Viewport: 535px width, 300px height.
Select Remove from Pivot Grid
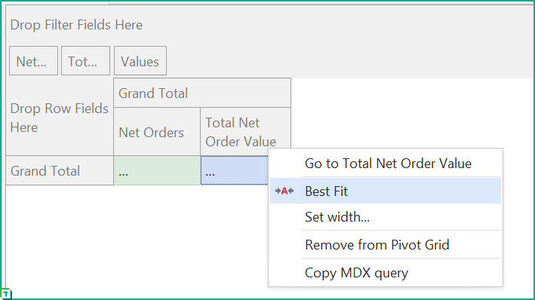(x=386, y=245)
